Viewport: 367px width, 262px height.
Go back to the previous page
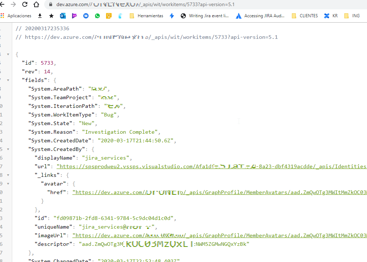point(2,4)
